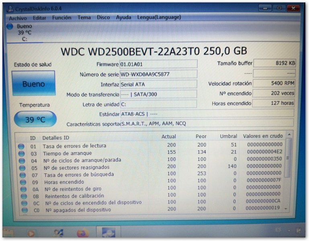Click the big Bueno health status button

tap(33, 84)
